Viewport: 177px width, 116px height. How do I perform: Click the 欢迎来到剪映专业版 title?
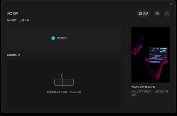click(x=143, y=87)
